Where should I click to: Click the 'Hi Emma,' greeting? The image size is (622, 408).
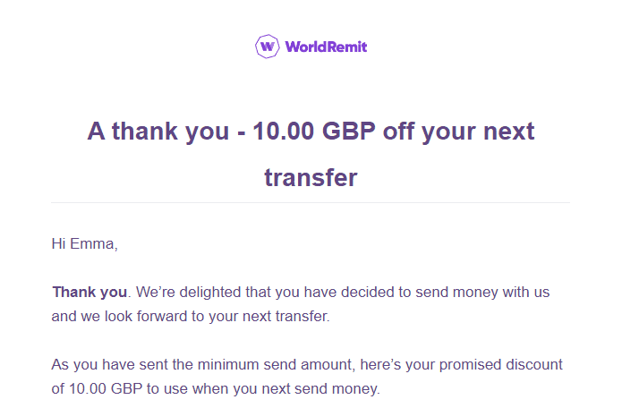[84, 243]
